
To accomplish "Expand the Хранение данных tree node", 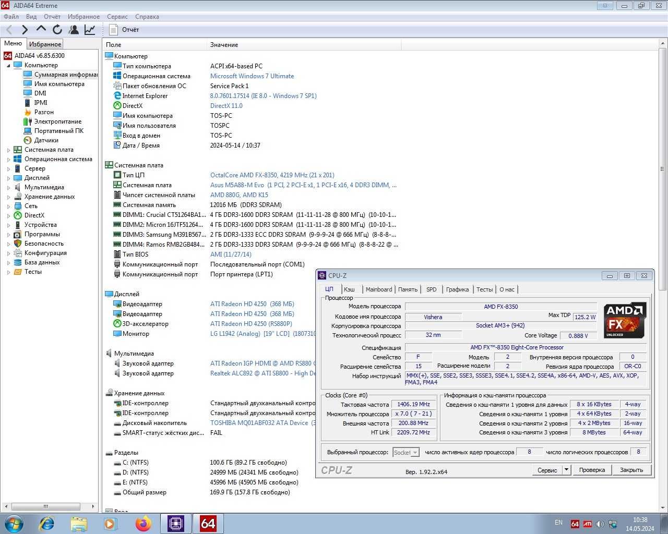I will pos(8,197).
